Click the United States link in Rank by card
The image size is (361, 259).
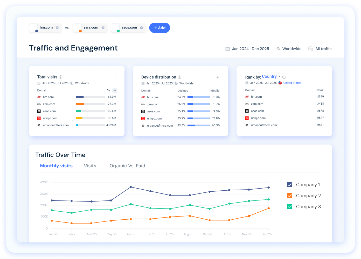tap(292, 83)
